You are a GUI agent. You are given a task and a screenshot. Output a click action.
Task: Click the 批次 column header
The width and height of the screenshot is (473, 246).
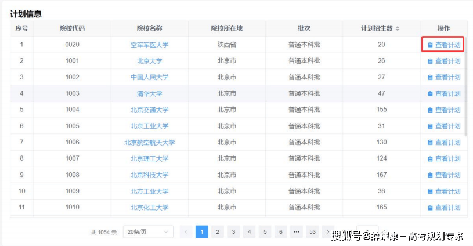coord(304,28)
